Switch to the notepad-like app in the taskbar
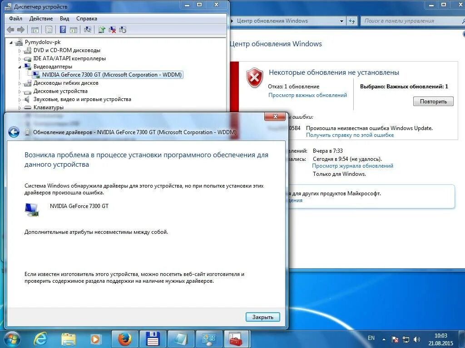Image resolution: width=465 pixels, height=348 pixels. click(181, 339)
